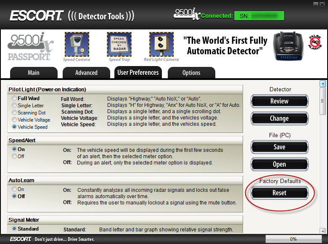Select Scanning Dot pilot light option
This screenshot has height=244, width=328.
(x=15, y=113)
